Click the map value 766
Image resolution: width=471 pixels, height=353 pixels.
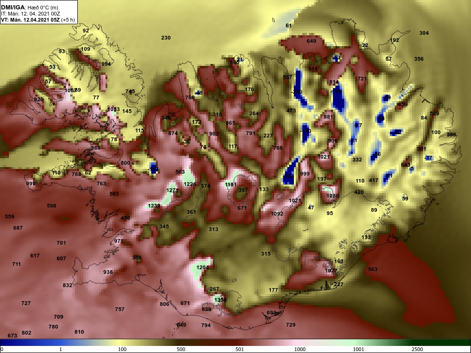[278, 148]
